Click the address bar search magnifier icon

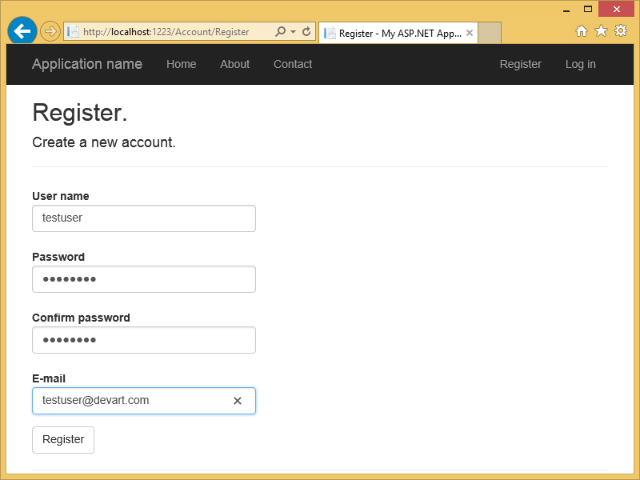point(280,32)
